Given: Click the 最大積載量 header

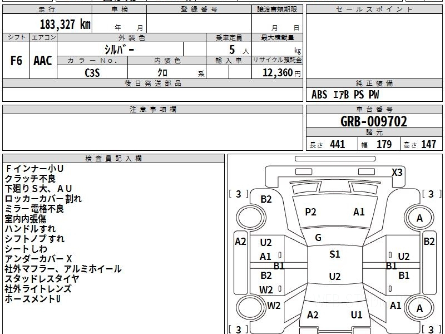Looking at the screenshot, I should [x=277, y=37].
